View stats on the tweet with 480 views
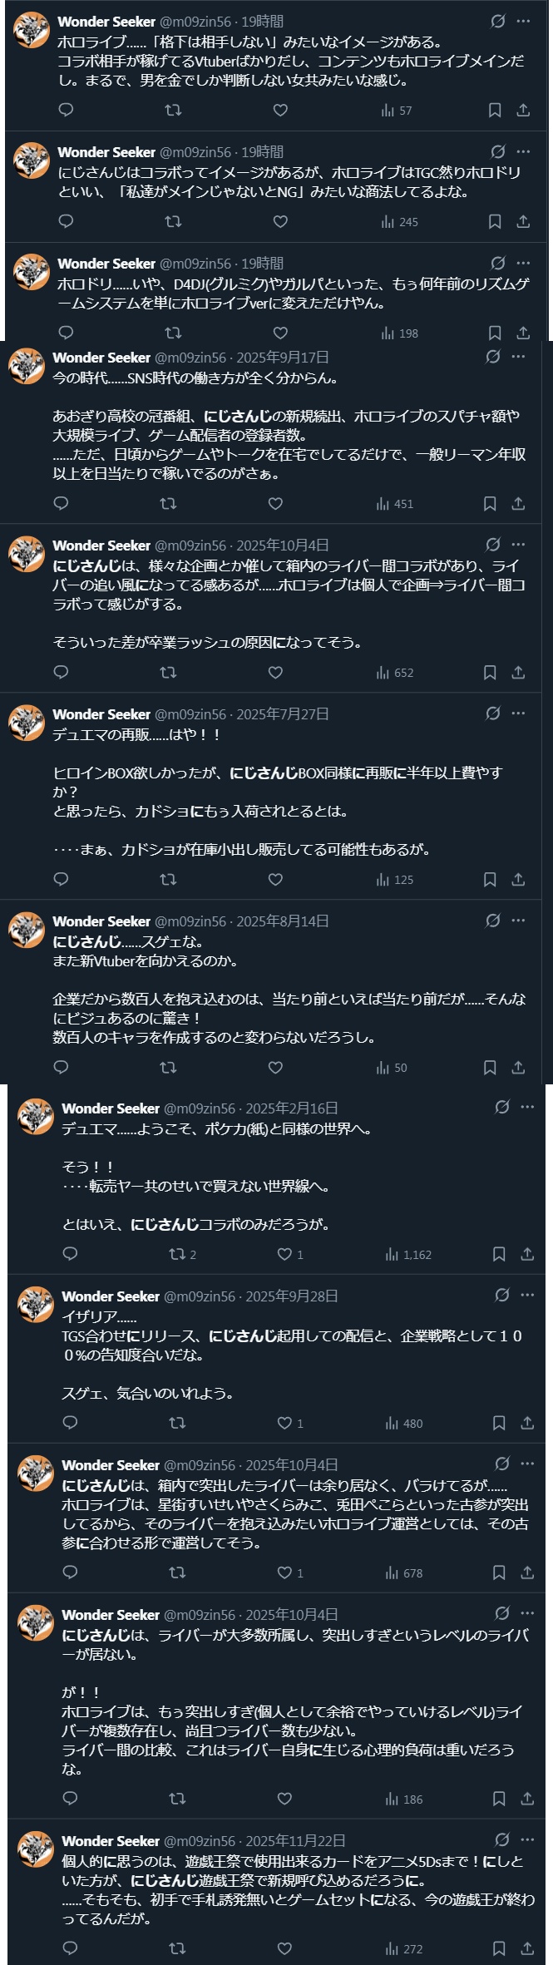 click(x=404, y=1423)
